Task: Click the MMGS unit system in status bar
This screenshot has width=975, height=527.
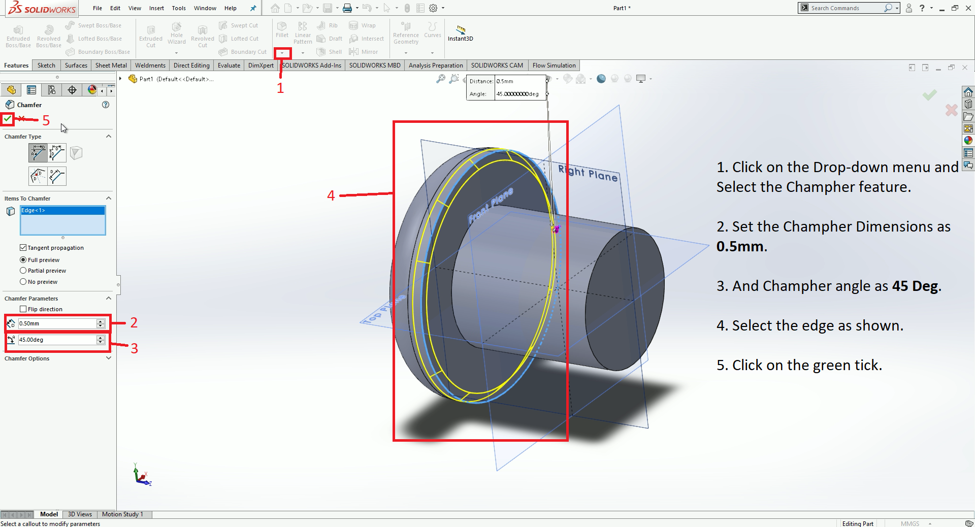Action: coord(910,523)
